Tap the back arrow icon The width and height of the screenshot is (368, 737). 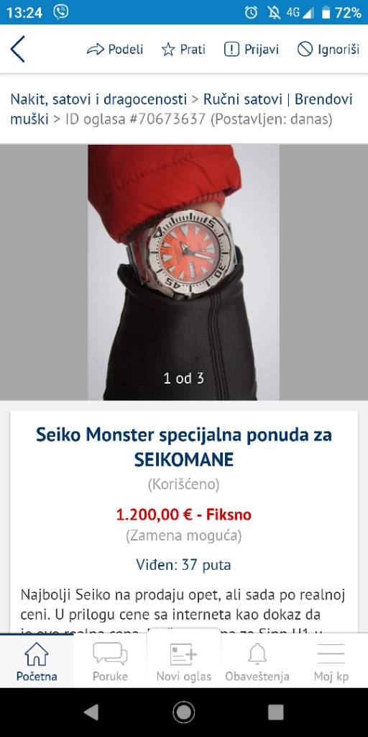coord(17,49)
